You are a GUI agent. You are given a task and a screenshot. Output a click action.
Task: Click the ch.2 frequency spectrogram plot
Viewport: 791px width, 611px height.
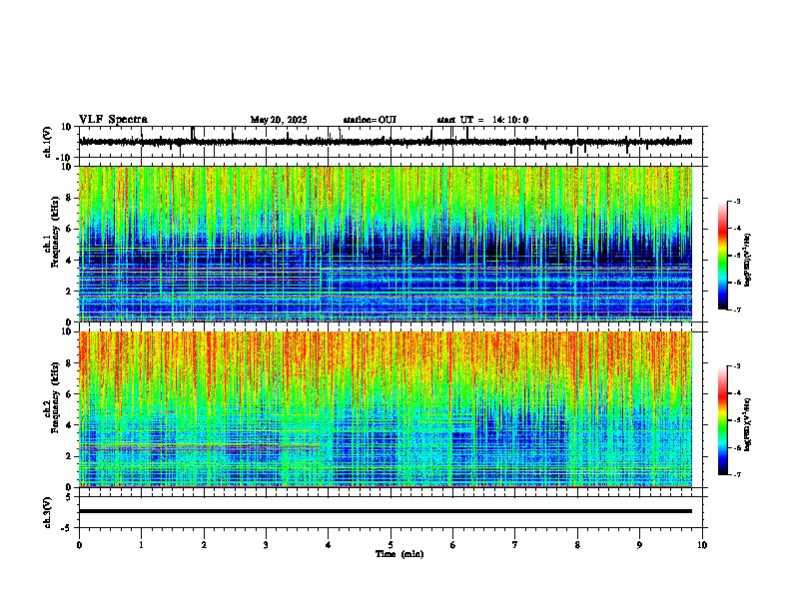tap(386, 409)
